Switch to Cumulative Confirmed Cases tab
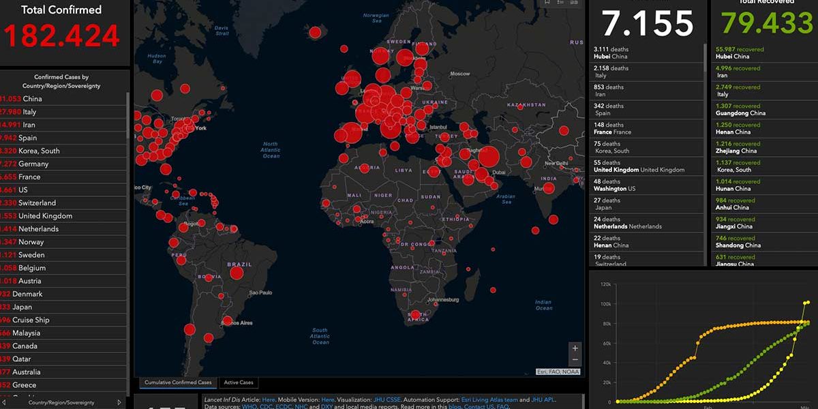This screenshot has height=409, width=818. 178,382
